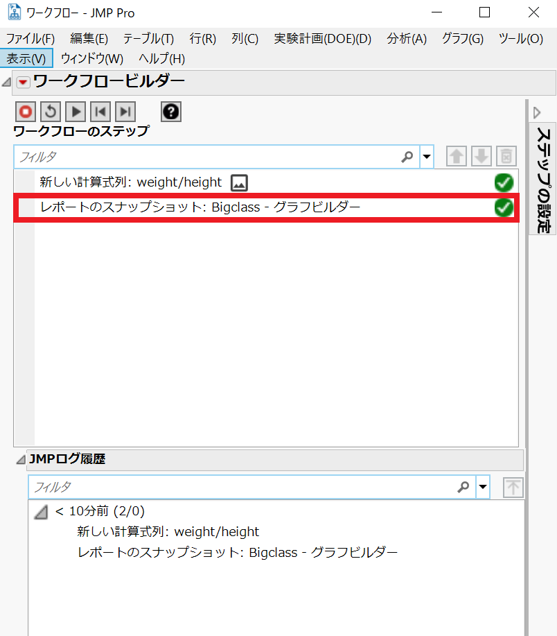Screen dimensions: 557x636
Task: Collapse the JMPログ履歴 section
Action: [20, 460]
